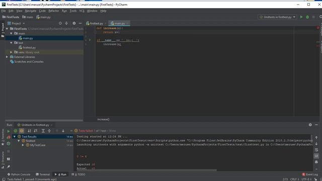
Task: Open the Project panel settings gear
Action: pos(74,24)
